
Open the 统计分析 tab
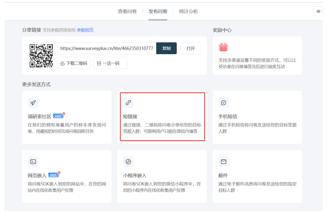(188, 11)
